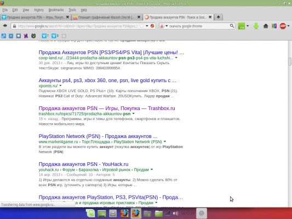Click the colorful squares toolbar icon next to Home
The height and width of the screenshot is (219, 292).
click(274, 26)
